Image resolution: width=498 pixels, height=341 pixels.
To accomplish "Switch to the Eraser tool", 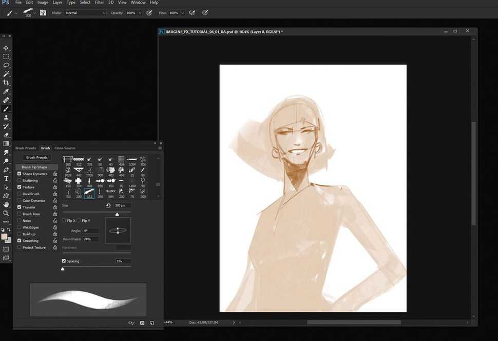I will [x=7, y=135].
